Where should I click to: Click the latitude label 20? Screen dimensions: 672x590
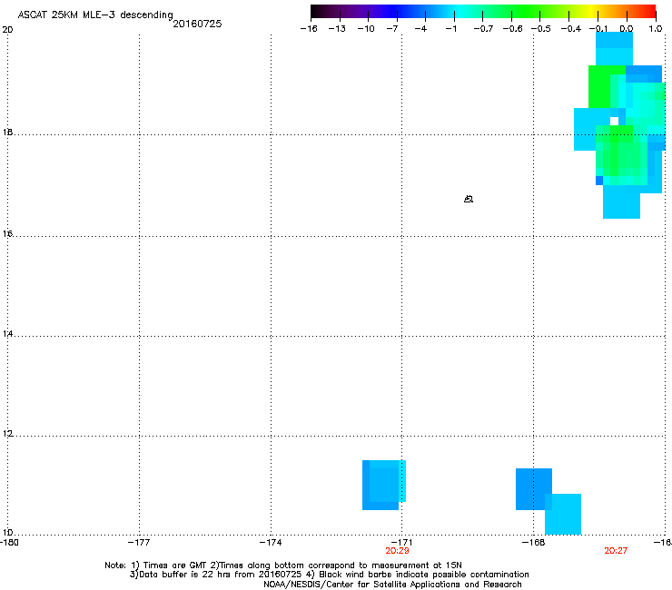tap(7, 30)
